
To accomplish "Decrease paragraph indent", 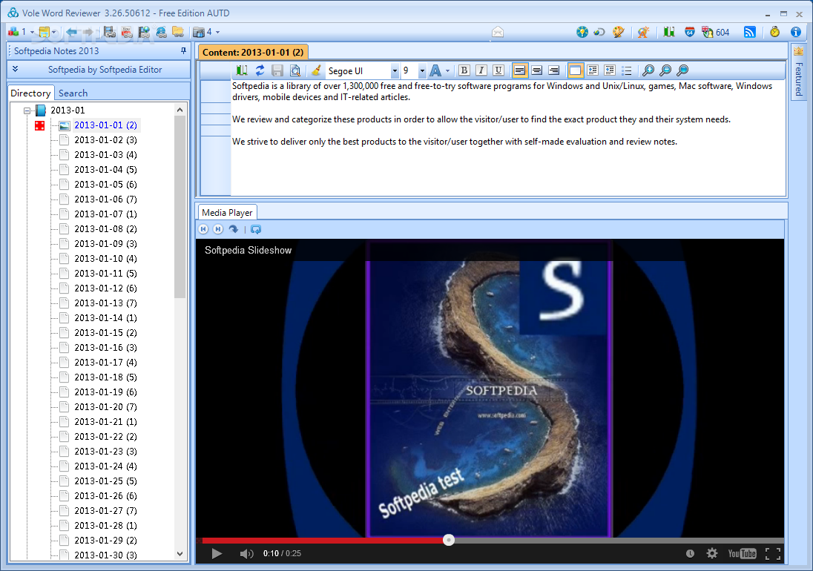I will click(x=610, y=70).
